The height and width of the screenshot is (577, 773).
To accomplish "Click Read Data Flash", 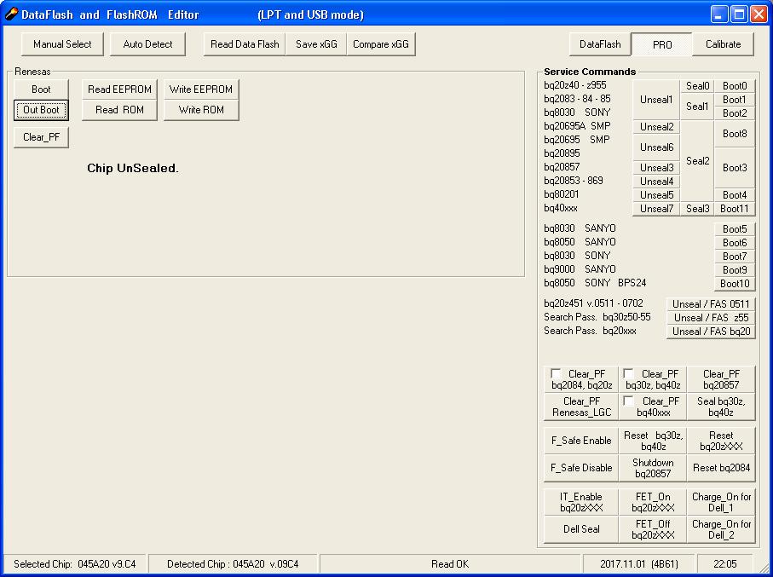I will pos(245,44).
